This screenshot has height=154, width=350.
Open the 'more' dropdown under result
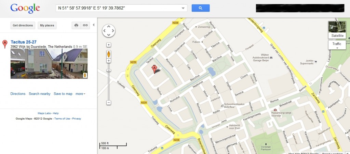(x=80, y=94)
